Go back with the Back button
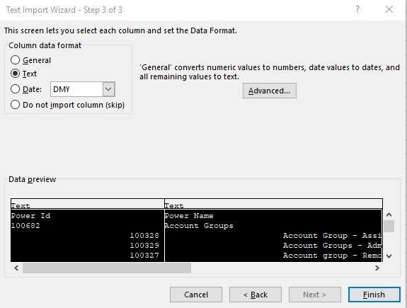The width and height of the screenshot is (407, 308). 256,295
